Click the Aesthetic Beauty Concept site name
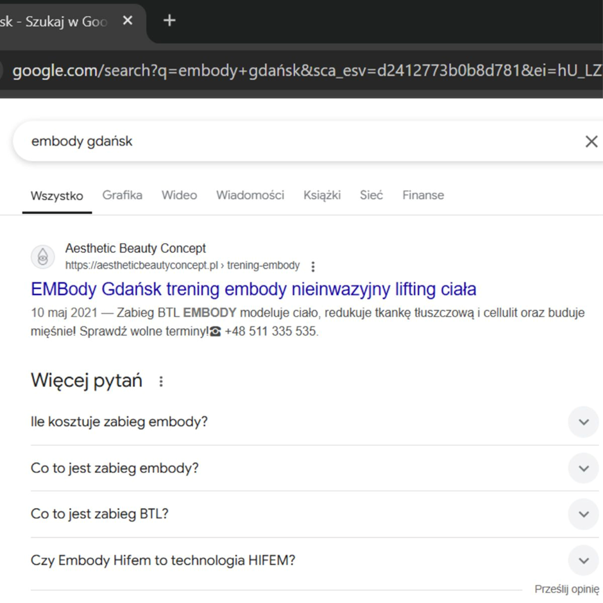This screenshot has height=603, width=603. point(135,248)
